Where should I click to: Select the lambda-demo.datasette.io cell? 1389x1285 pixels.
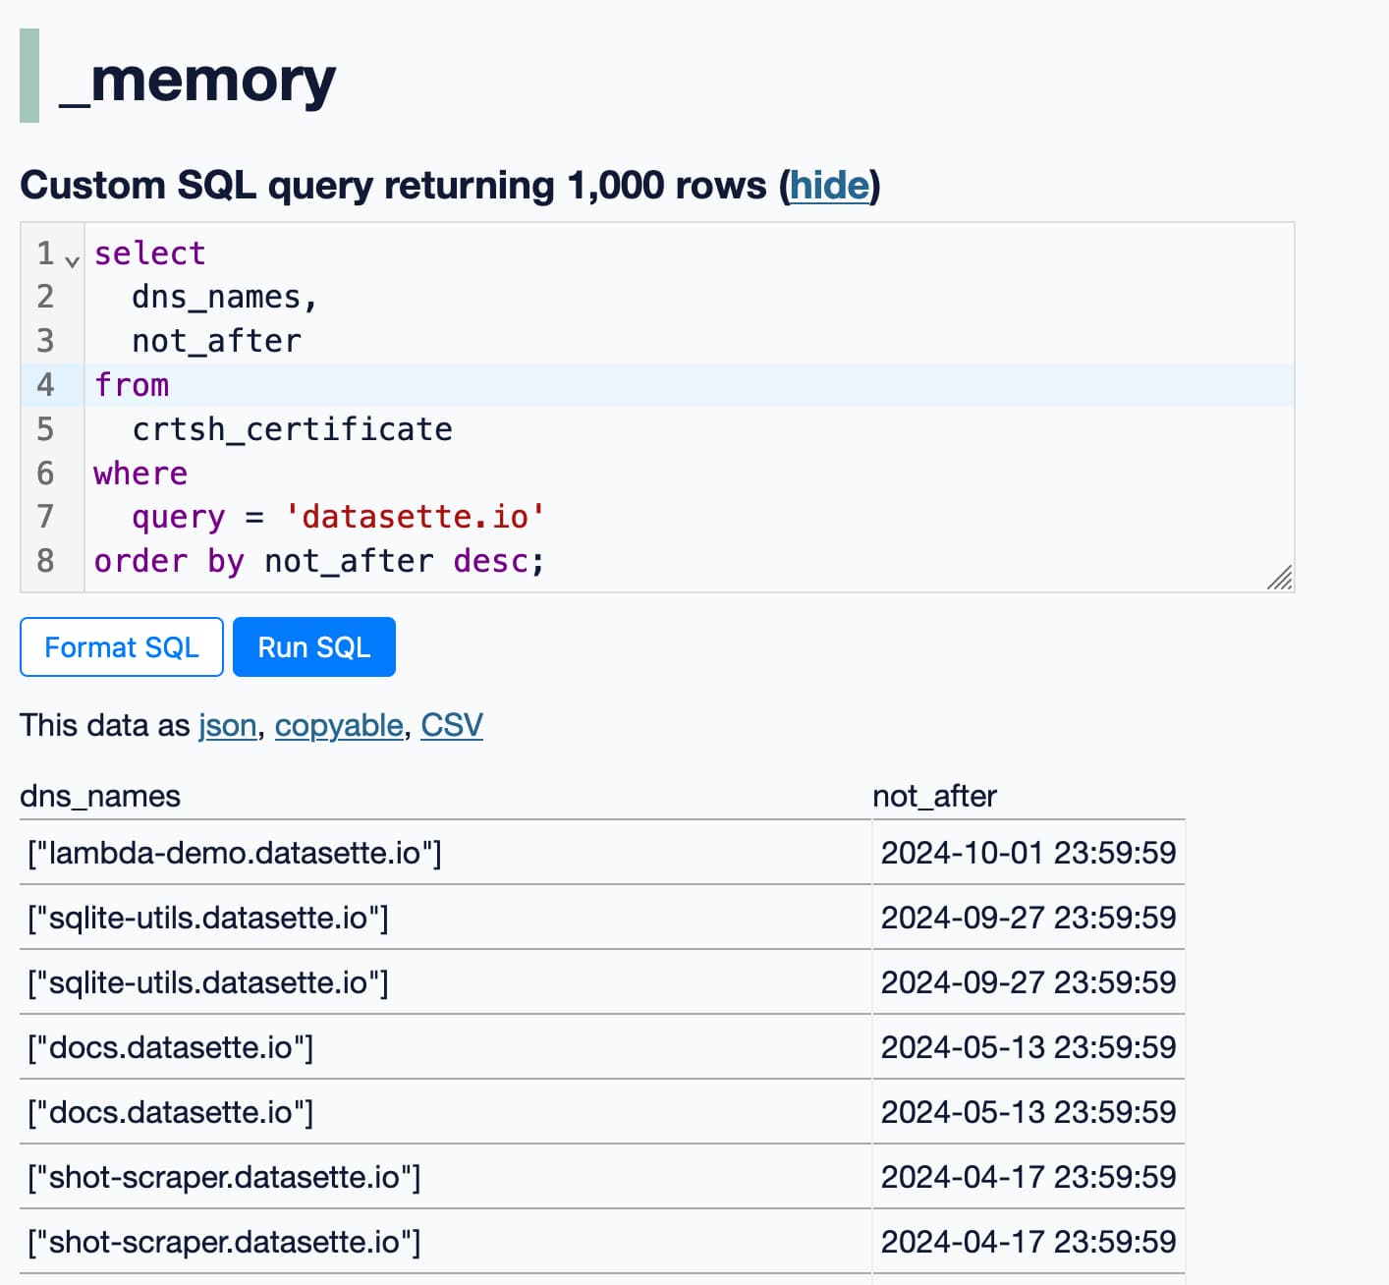[x=445, y=852]
